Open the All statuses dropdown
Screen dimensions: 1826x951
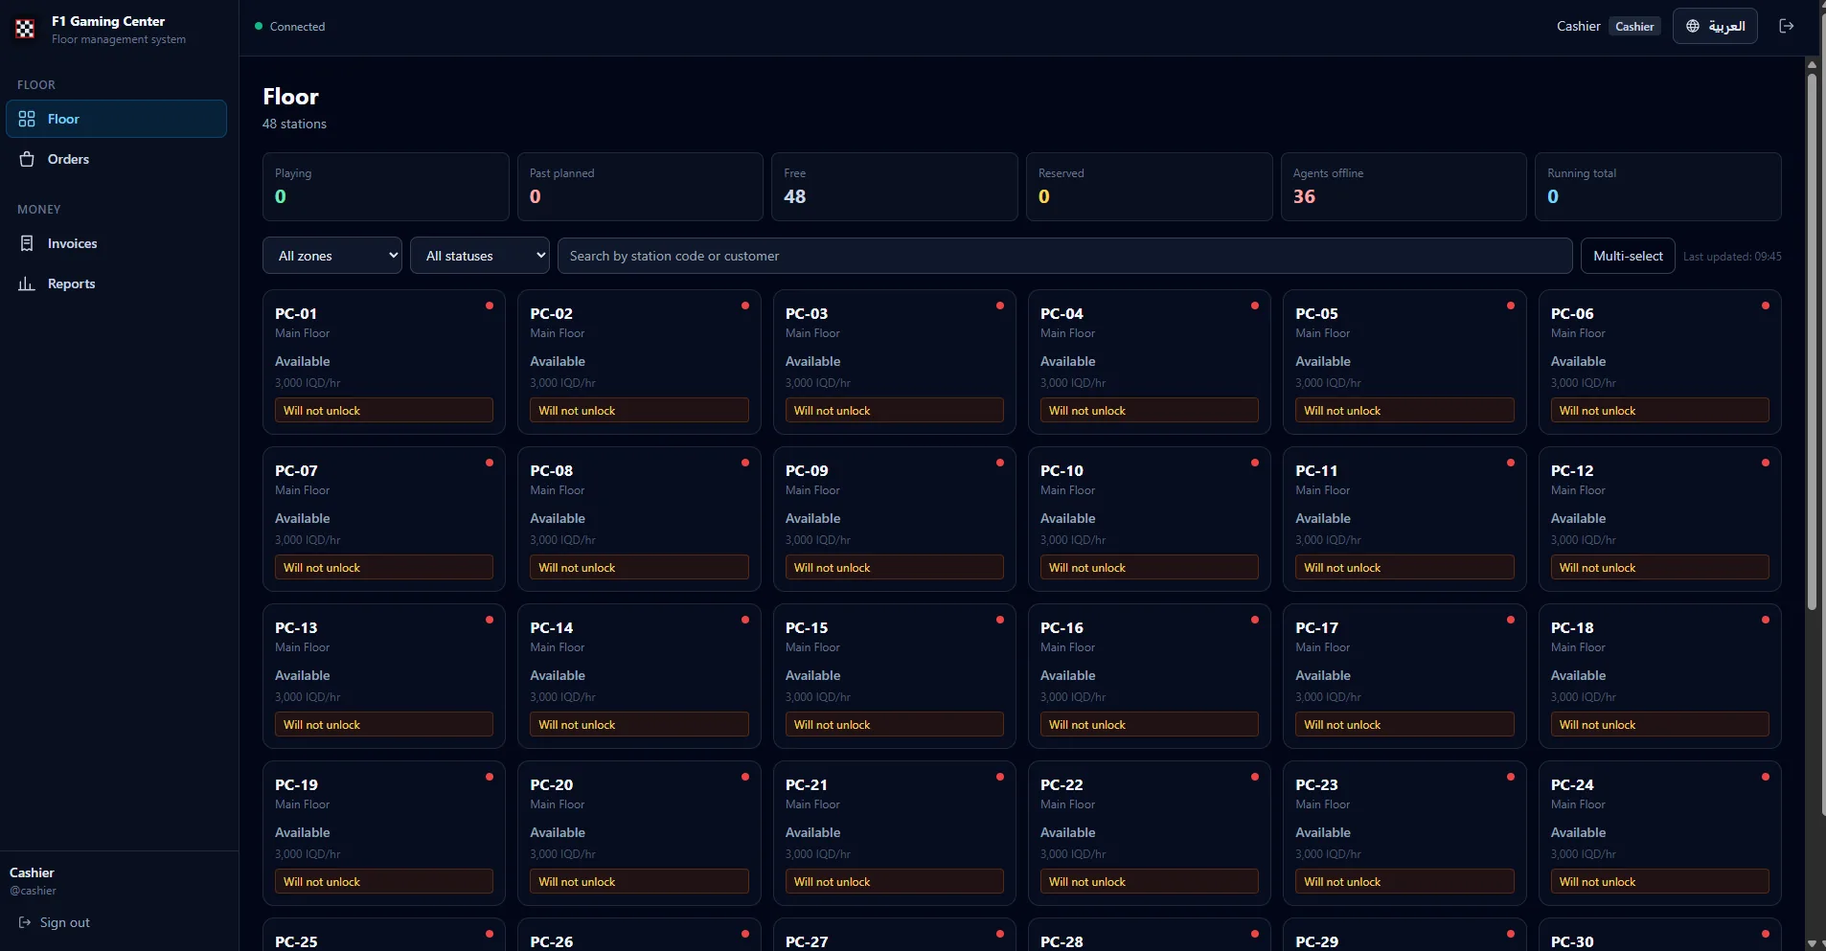click(480, 256)
